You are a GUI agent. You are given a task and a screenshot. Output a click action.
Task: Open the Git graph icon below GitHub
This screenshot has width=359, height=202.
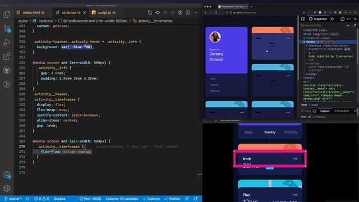[7, 84]
